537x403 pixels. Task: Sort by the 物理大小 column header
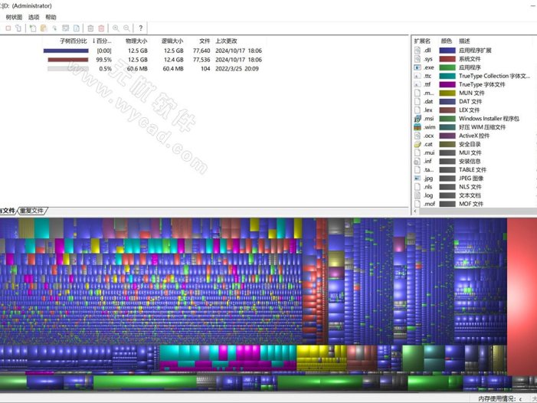(136, 41)
